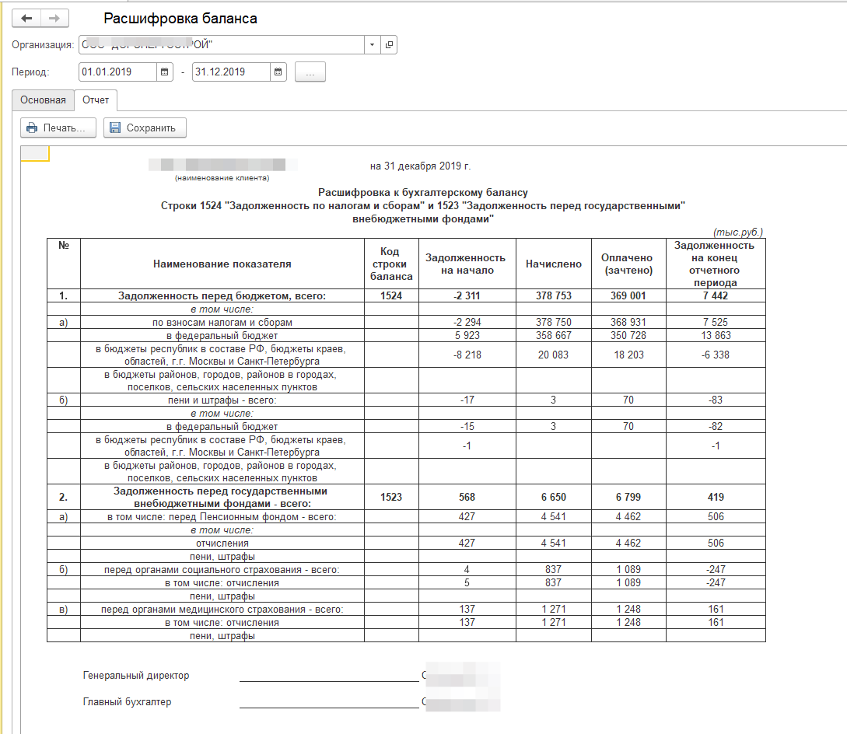Select the header cell 'Оплачено (зачтено)'
847x734 pixels.
click(x=628, y=264)
